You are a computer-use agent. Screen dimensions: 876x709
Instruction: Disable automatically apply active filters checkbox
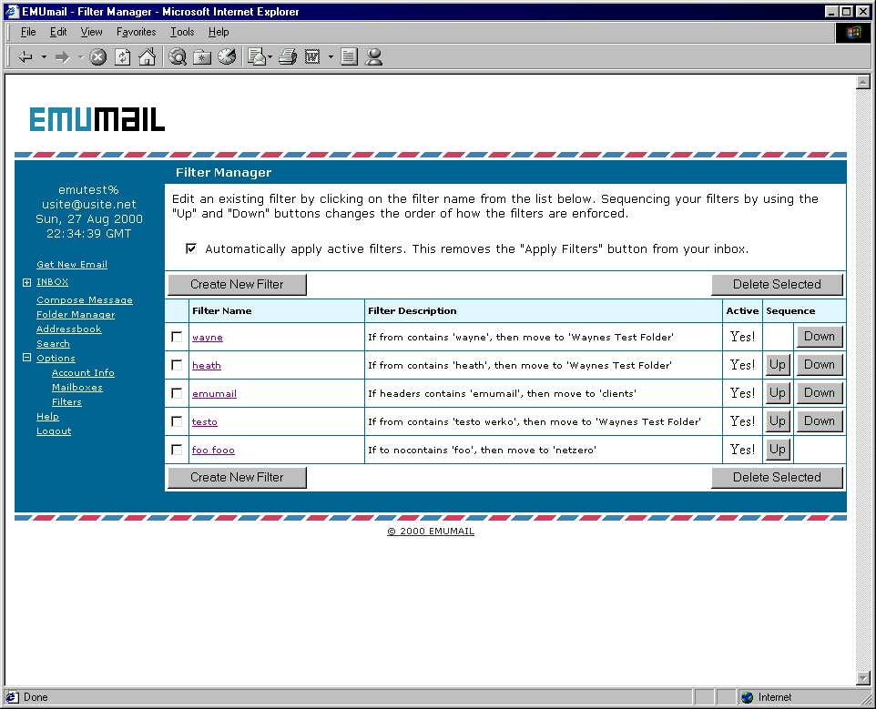pyautogui.click(x=191, y=248)
